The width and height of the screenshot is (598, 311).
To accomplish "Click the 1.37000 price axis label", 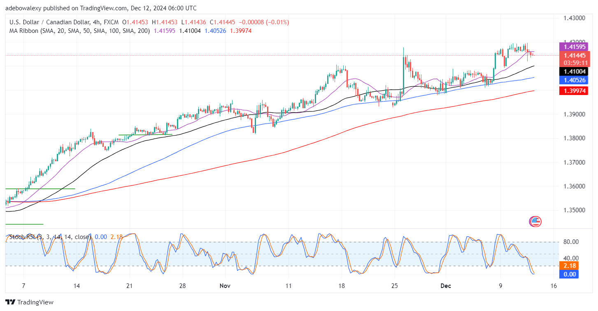I will pyautogui.click(x=575, y=162).
